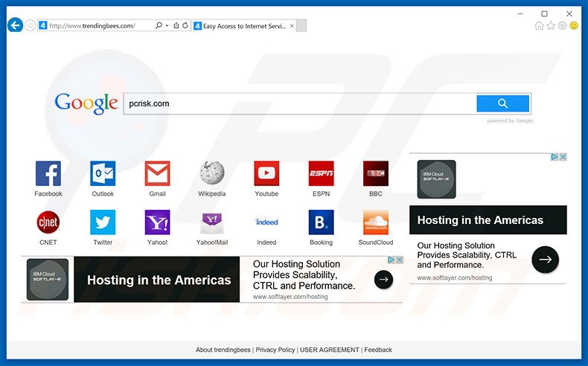588x366 pixels.
Task: Close the right sidebar ad with its X
Action: [x=563, y=157]
